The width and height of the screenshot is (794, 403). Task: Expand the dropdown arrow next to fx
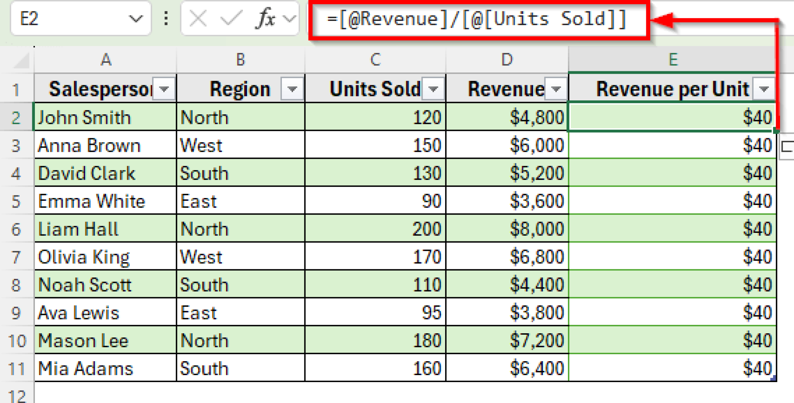coord(289,19)
